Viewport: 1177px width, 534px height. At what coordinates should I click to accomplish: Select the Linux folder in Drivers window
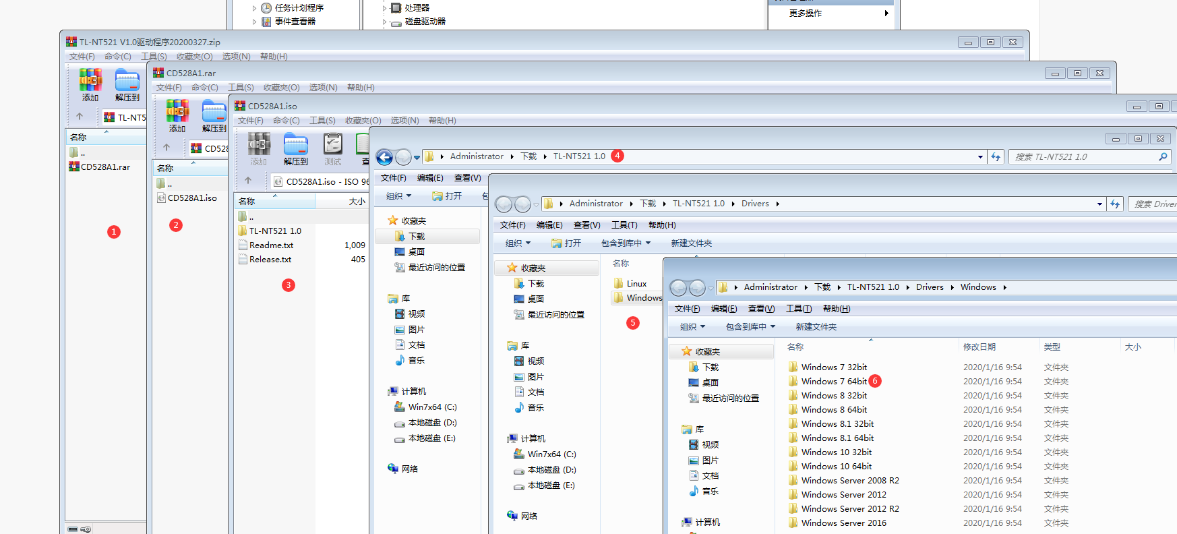pyautogui.click(x=630, y=283)
